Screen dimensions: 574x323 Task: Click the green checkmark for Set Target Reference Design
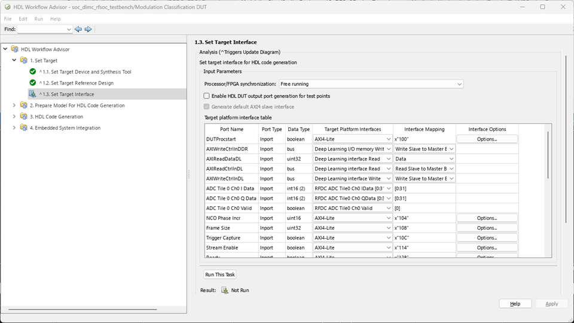(x=33, y=83)
